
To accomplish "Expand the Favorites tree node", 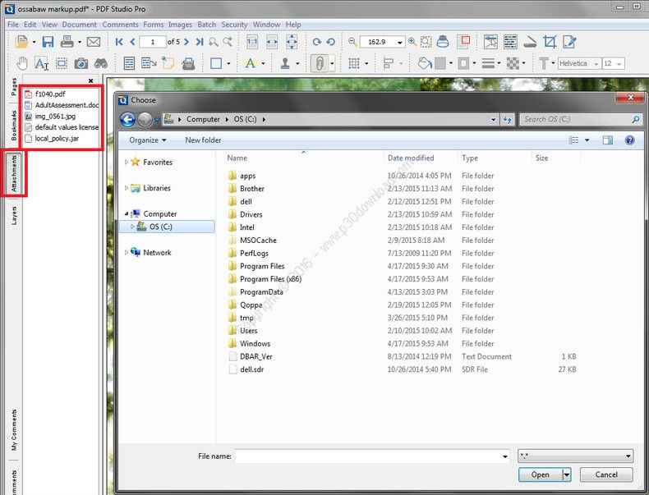I will coord(127,162).
